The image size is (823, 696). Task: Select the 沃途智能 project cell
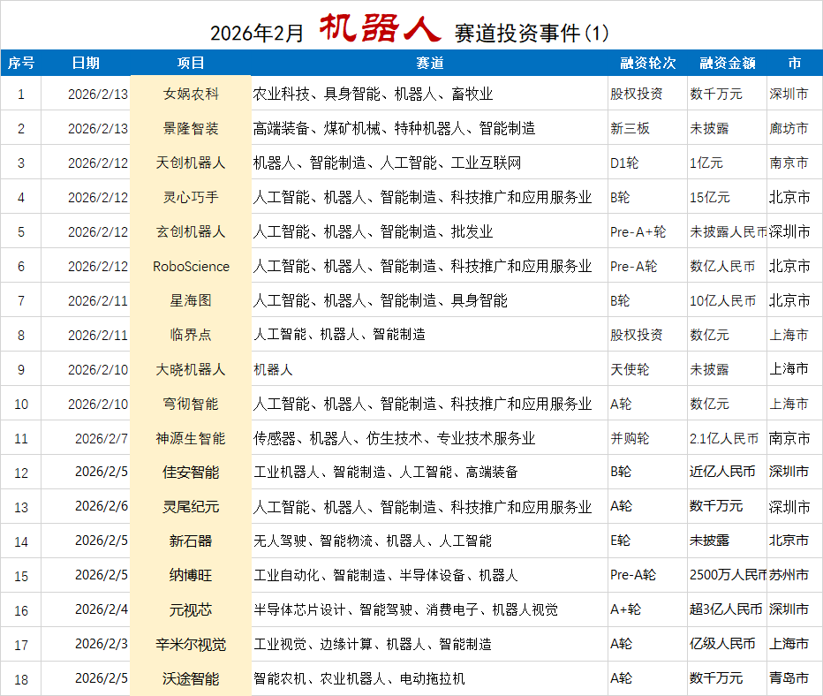(x=191, y=678)
